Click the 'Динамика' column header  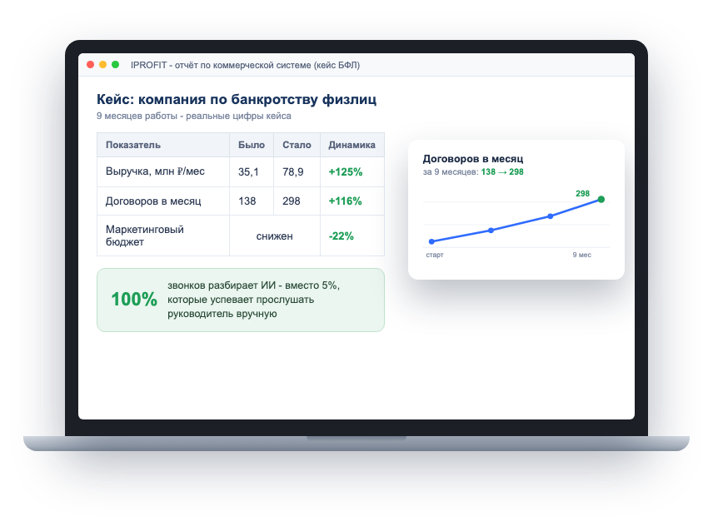[x=352, y=145]
